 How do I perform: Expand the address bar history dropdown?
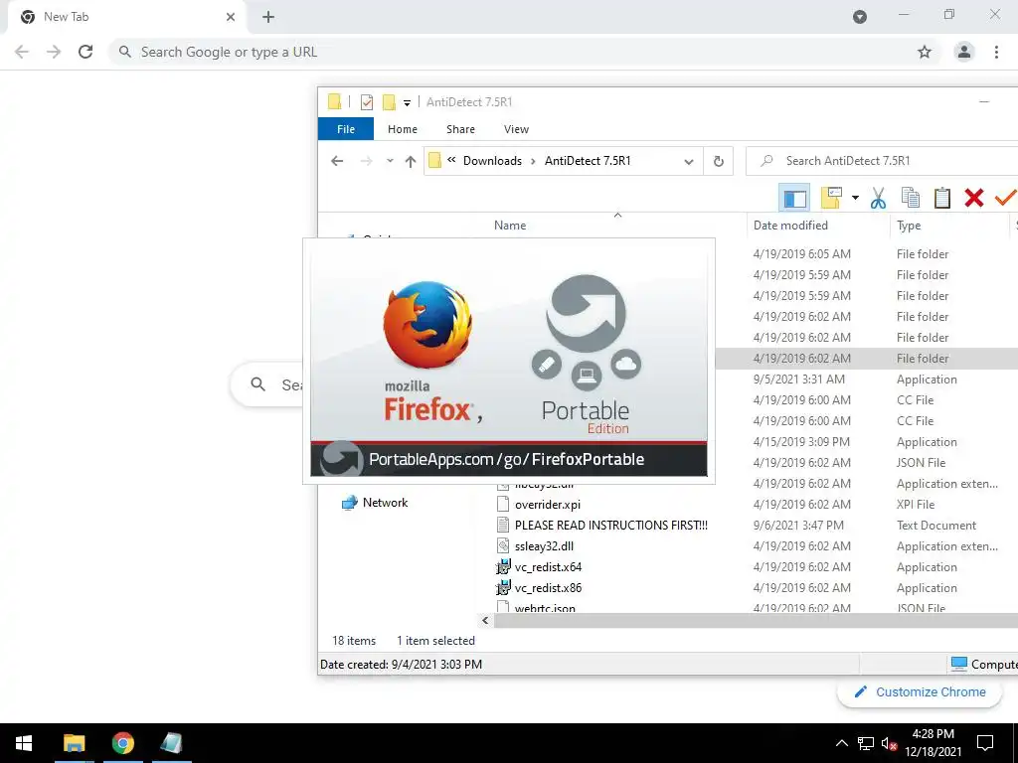tap(689, 162)
